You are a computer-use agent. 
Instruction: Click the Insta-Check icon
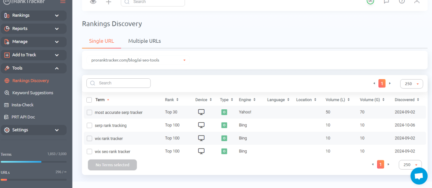click(6, 105)
